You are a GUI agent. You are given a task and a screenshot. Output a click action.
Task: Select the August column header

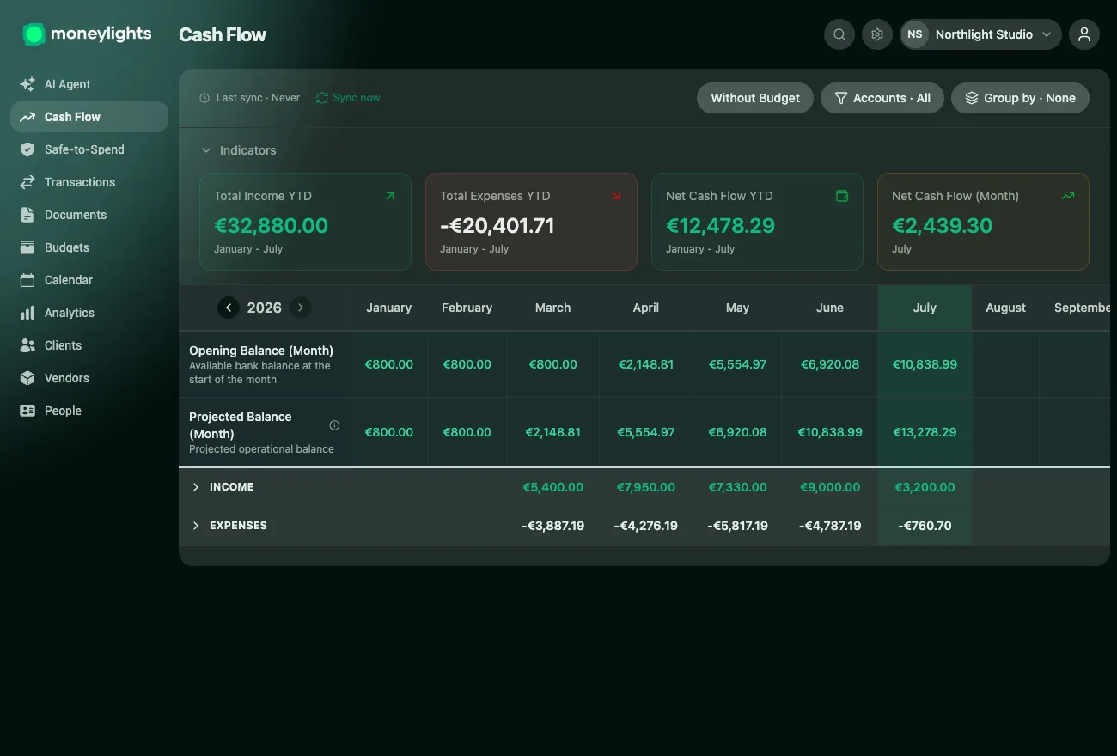click(1005, 308)
